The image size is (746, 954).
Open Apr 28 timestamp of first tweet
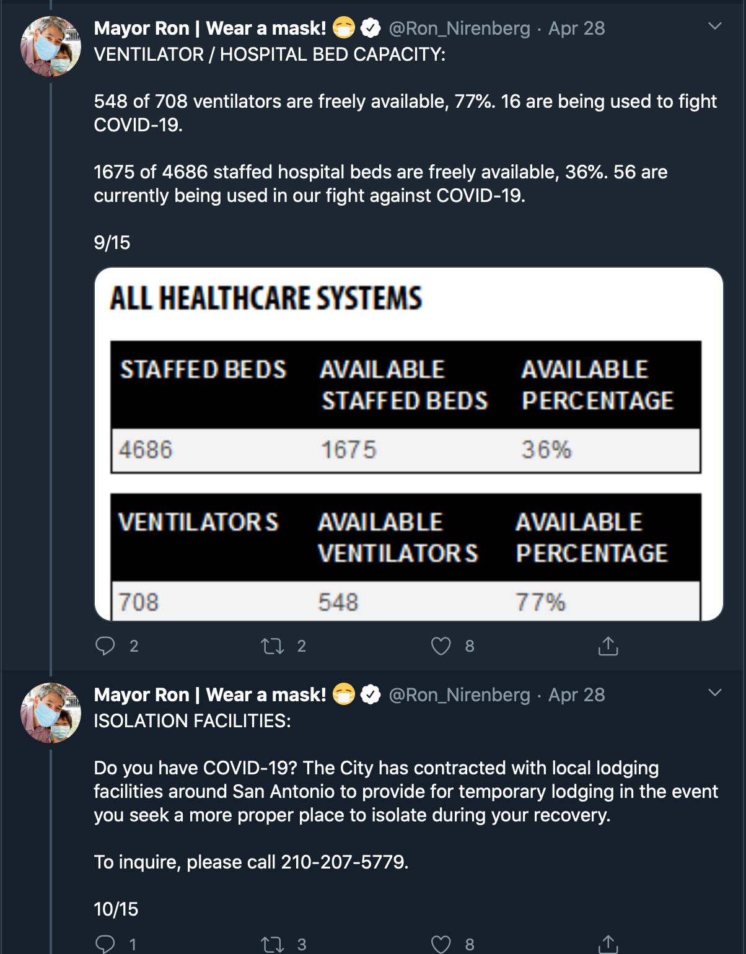576,28
